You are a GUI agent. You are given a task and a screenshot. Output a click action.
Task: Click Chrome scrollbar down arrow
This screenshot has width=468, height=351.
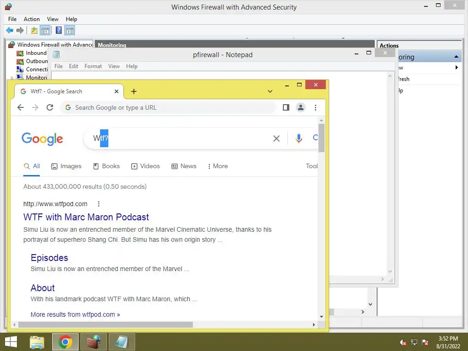[x=321, y=316]
